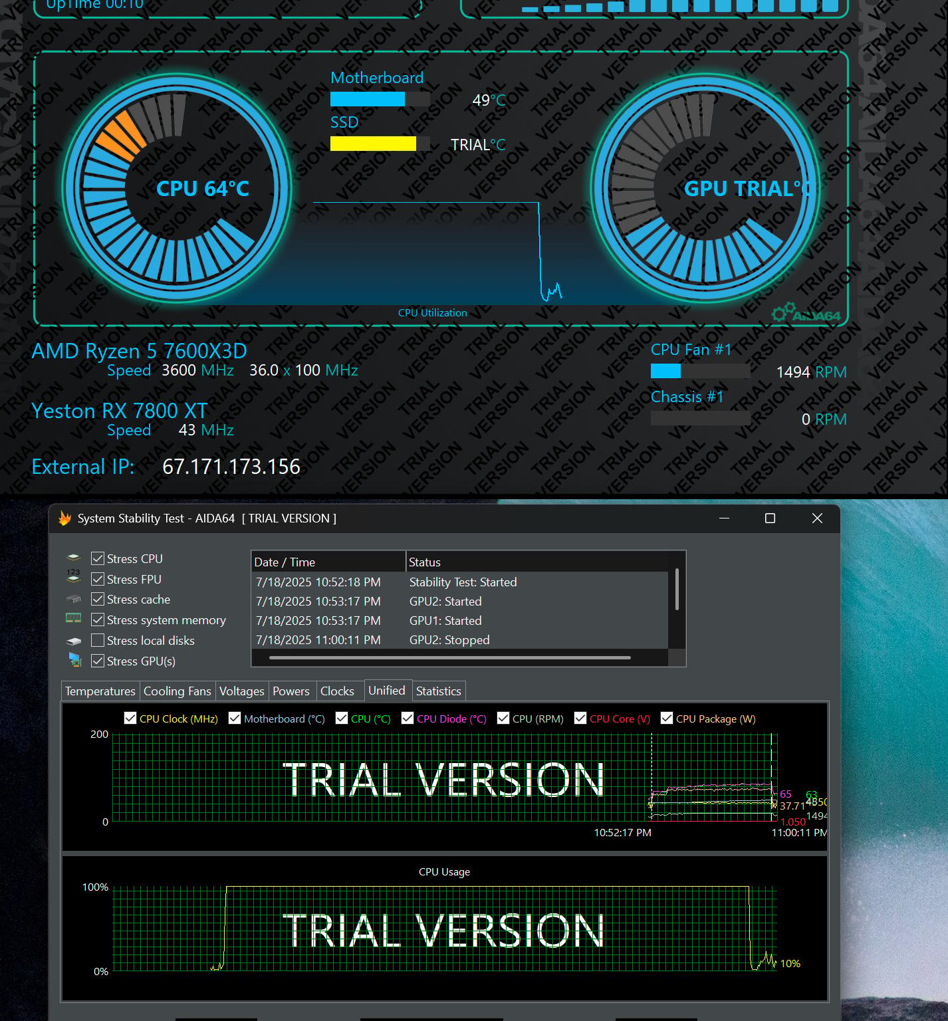The width and height of the screenshot is (948, 1021).
Task: Click the AIDA64 gear logo on sensor panel
Action: tap(806, 312)
